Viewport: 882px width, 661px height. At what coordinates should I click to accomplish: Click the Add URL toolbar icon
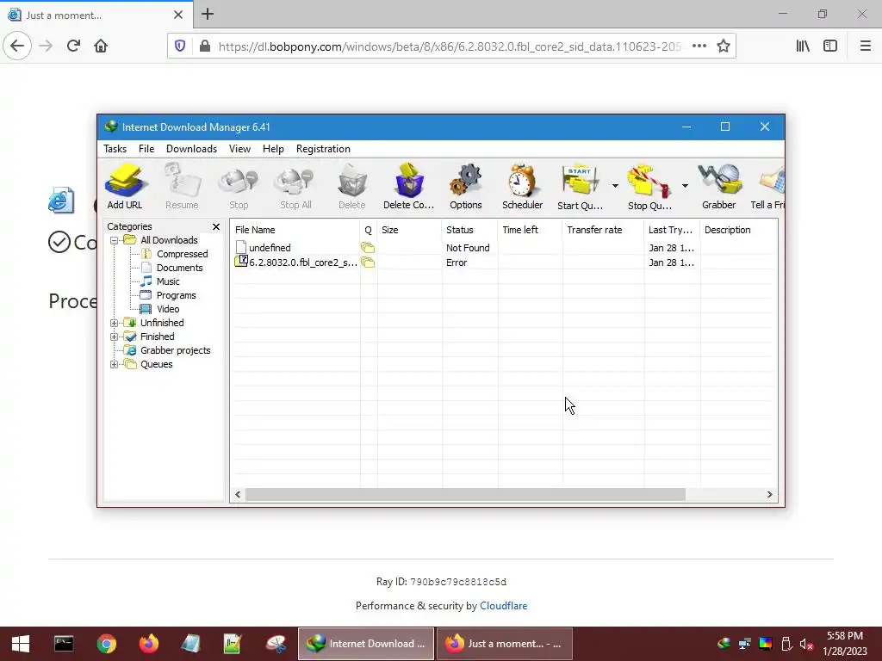coord(125,186)
